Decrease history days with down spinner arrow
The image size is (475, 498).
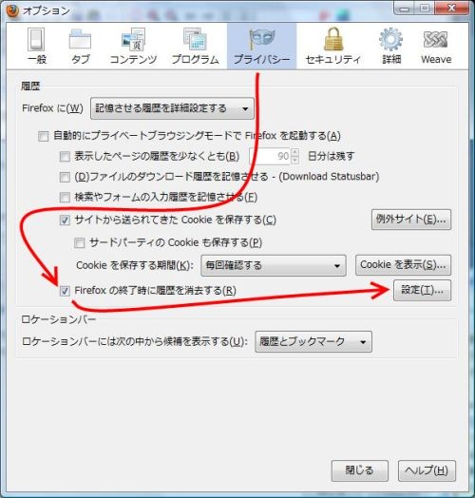pyautogui.click(x=294, y=160)
